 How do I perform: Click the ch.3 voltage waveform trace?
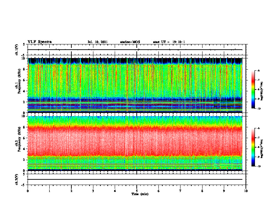click(x=135, y=179)
